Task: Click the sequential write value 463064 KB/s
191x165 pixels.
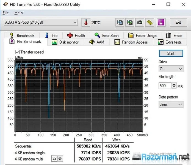Action: pyautogui.click(x=117, y=146)
